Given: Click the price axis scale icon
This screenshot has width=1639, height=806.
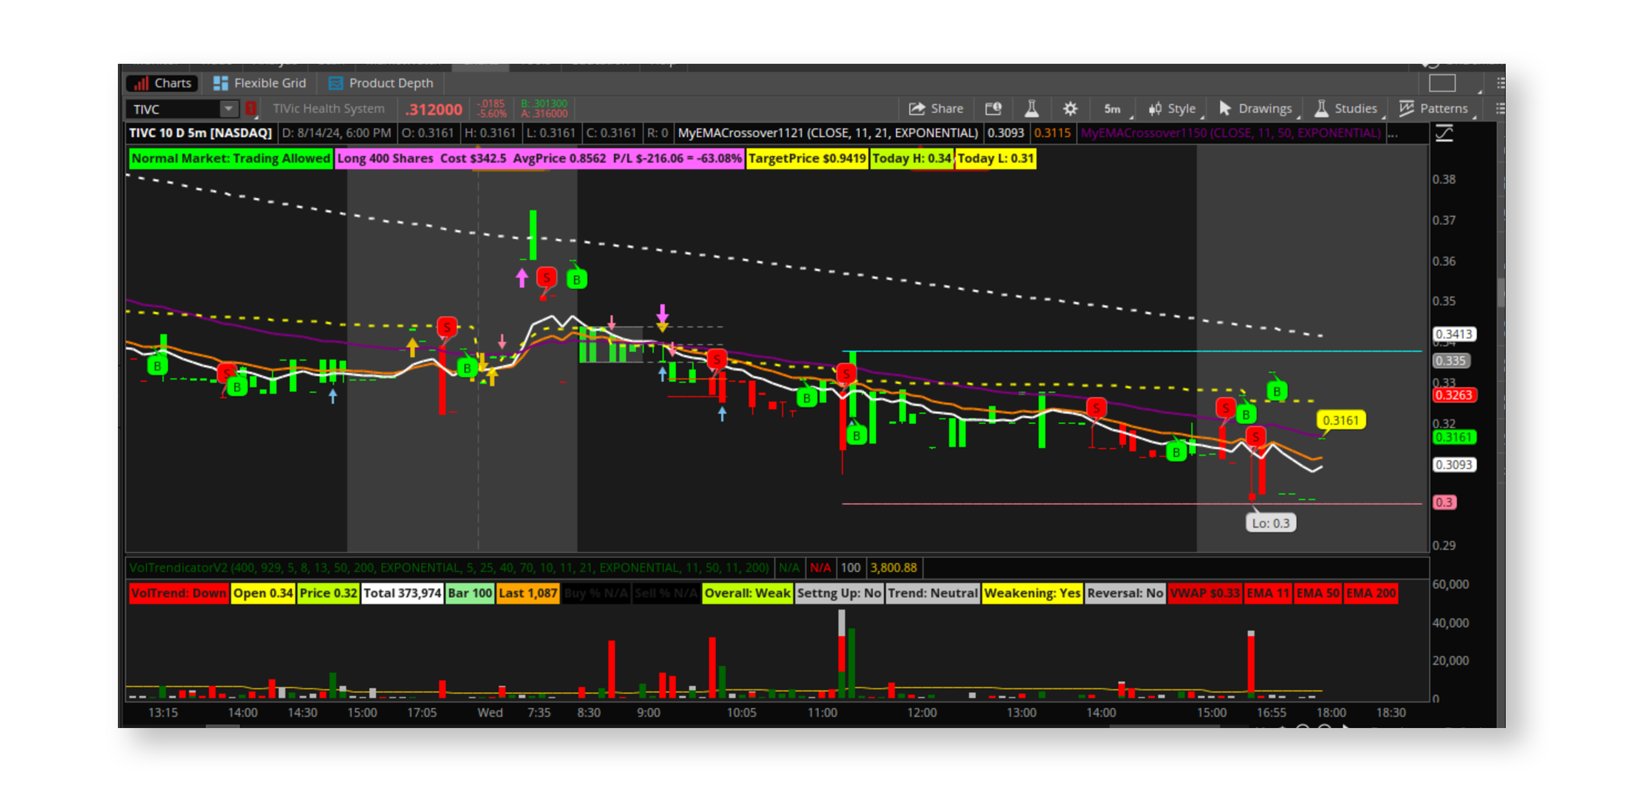Looking at the screenshot, I should coord(1444,133).
